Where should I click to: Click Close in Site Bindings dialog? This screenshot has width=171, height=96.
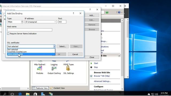pos(92,57)
